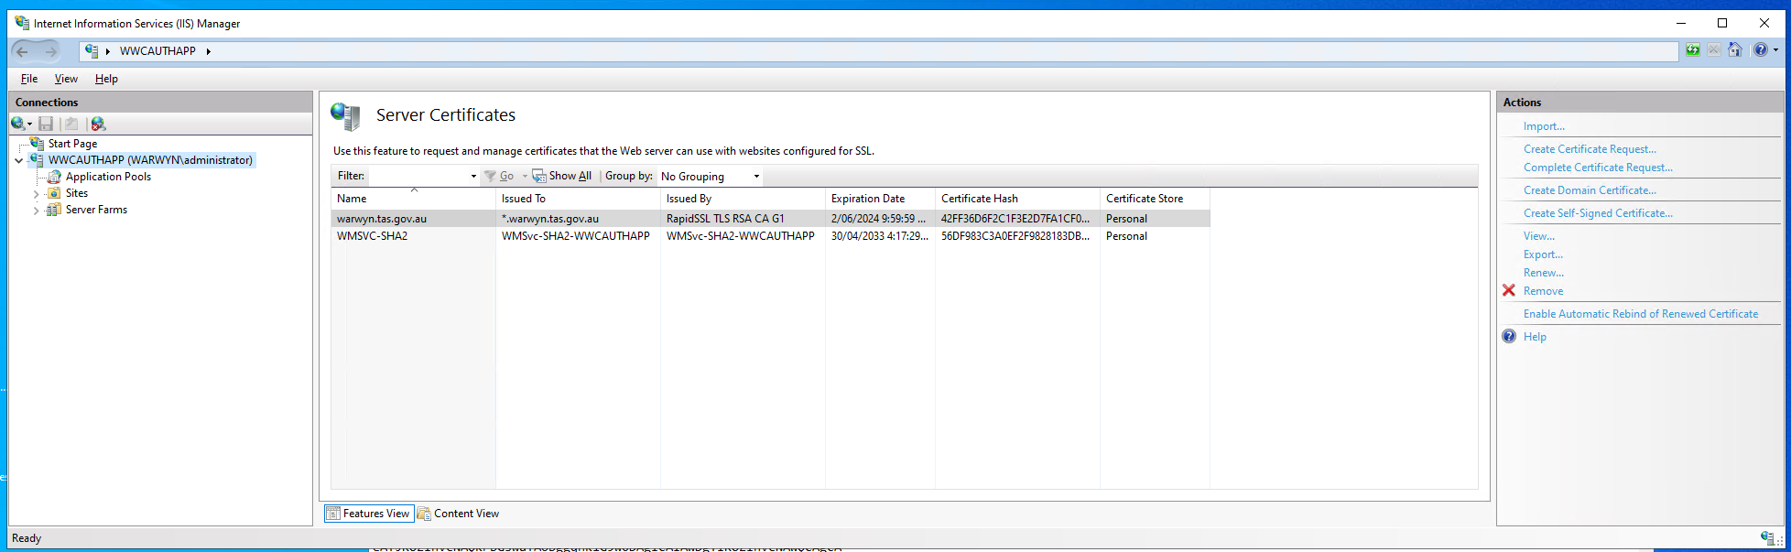Click Create Self-Signed Certificate...
The width and height of the screenshot is (1791, 552).
(x=1598, y=213)
